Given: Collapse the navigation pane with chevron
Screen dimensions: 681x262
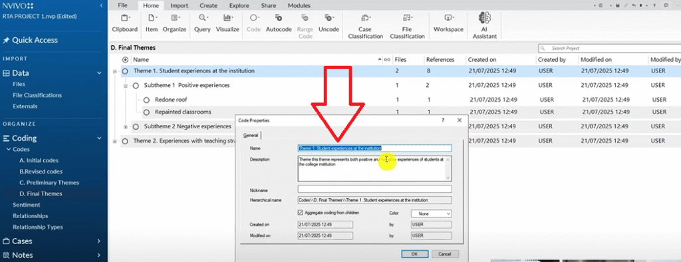Looking at the screenshot, I should (x=101, y=5).
